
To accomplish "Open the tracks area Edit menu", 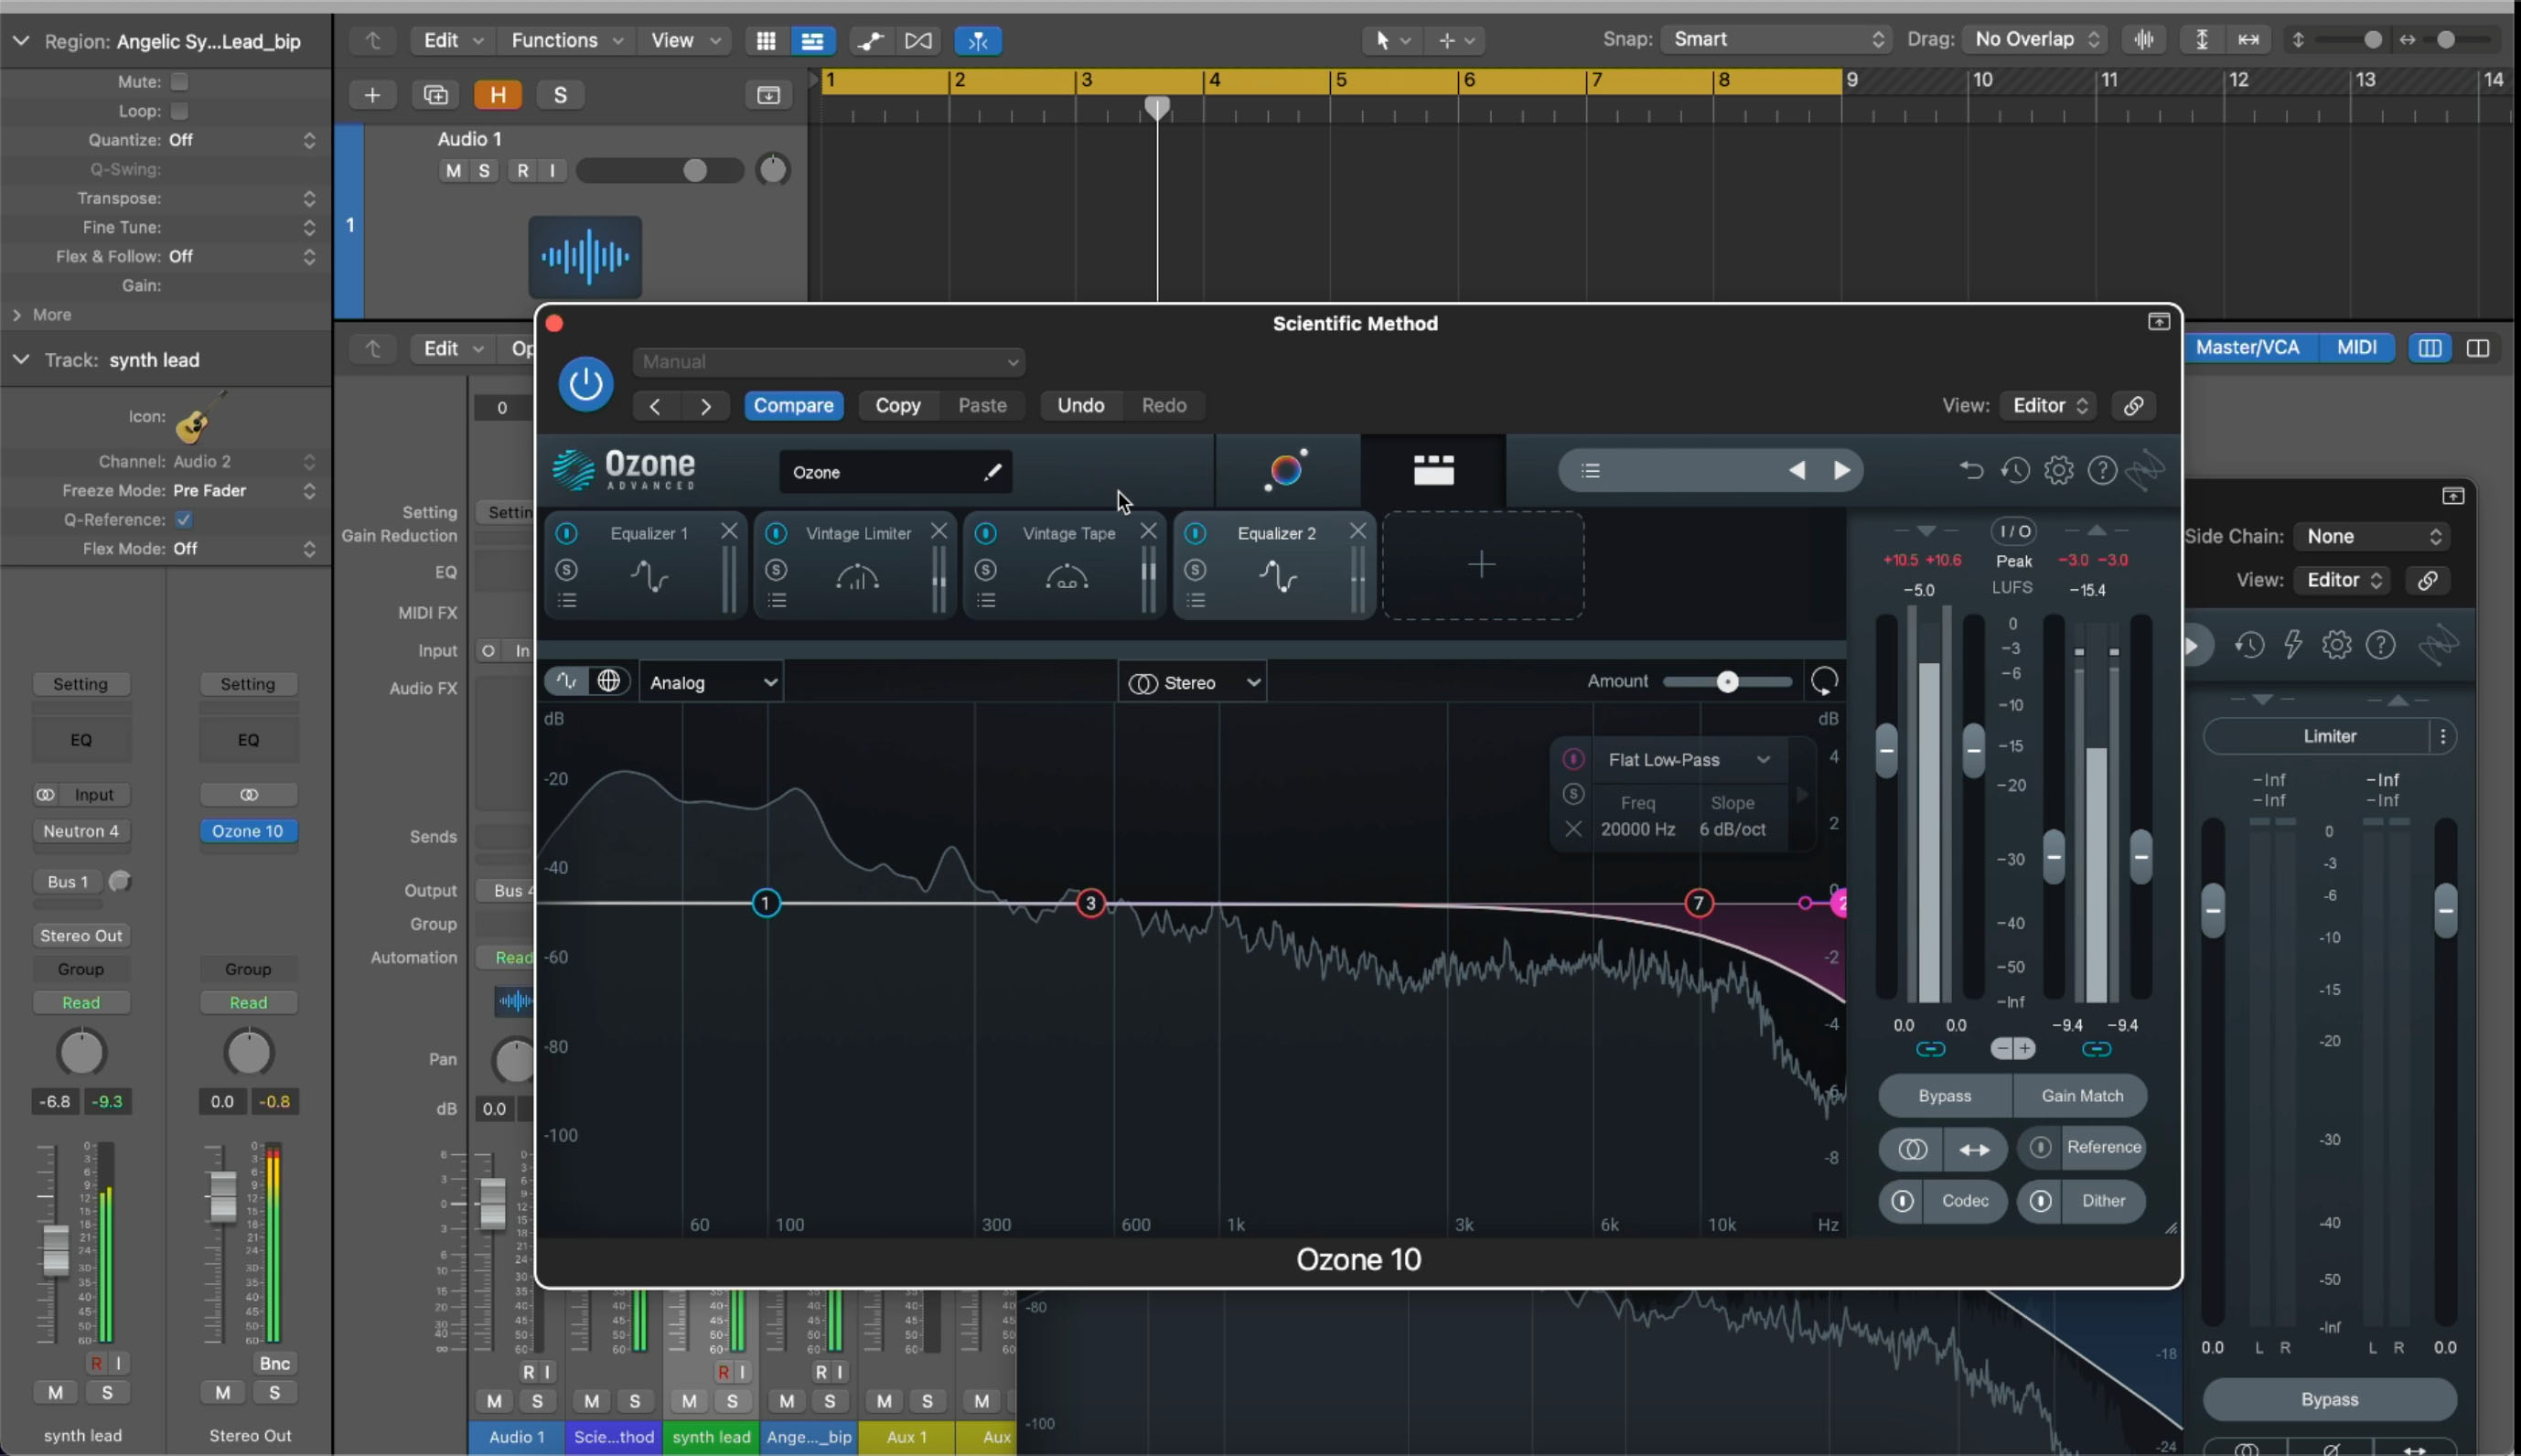I will point(452,40).
